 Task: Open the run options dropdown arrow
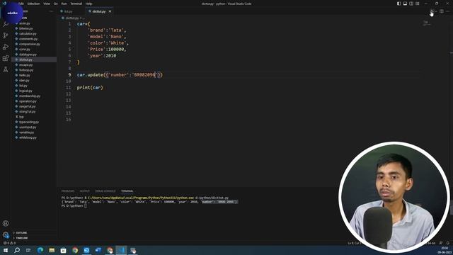(436, 11)
